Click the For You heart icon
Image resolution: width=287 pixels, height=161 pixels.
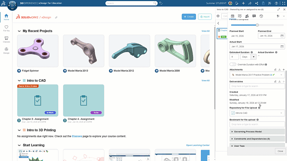(6, 28)
